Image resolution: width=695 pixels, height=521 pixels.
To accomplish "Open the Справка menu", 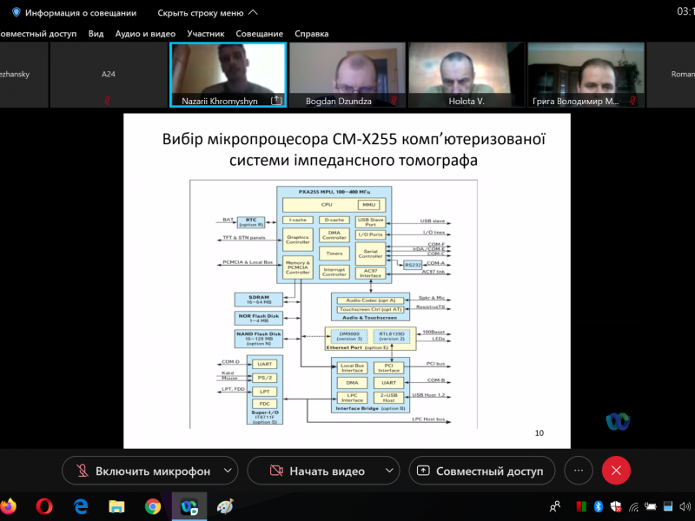I will (x=311, y=34).
